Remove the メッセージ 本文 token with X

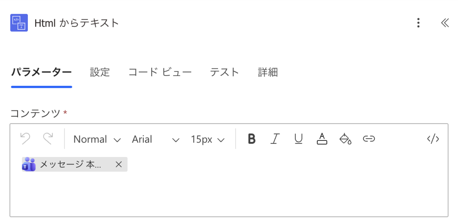pyautogui.click(x=119, y=165)
